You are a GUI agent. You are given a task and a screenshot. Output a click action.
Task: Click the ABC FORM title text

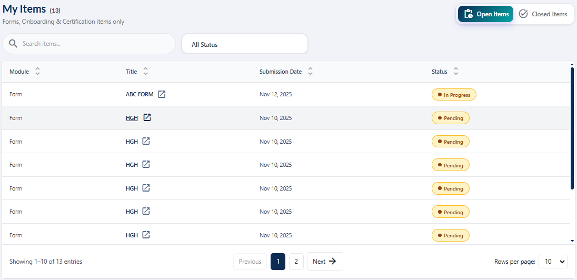coord(140,95)
